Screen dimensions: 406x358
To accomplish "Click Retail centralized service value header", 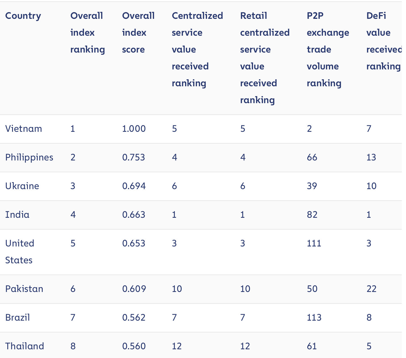I will (265, 58).
